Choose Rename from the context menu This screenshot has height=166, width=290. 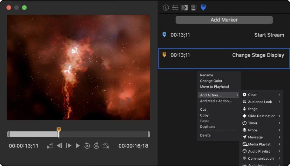click(207, 75)
